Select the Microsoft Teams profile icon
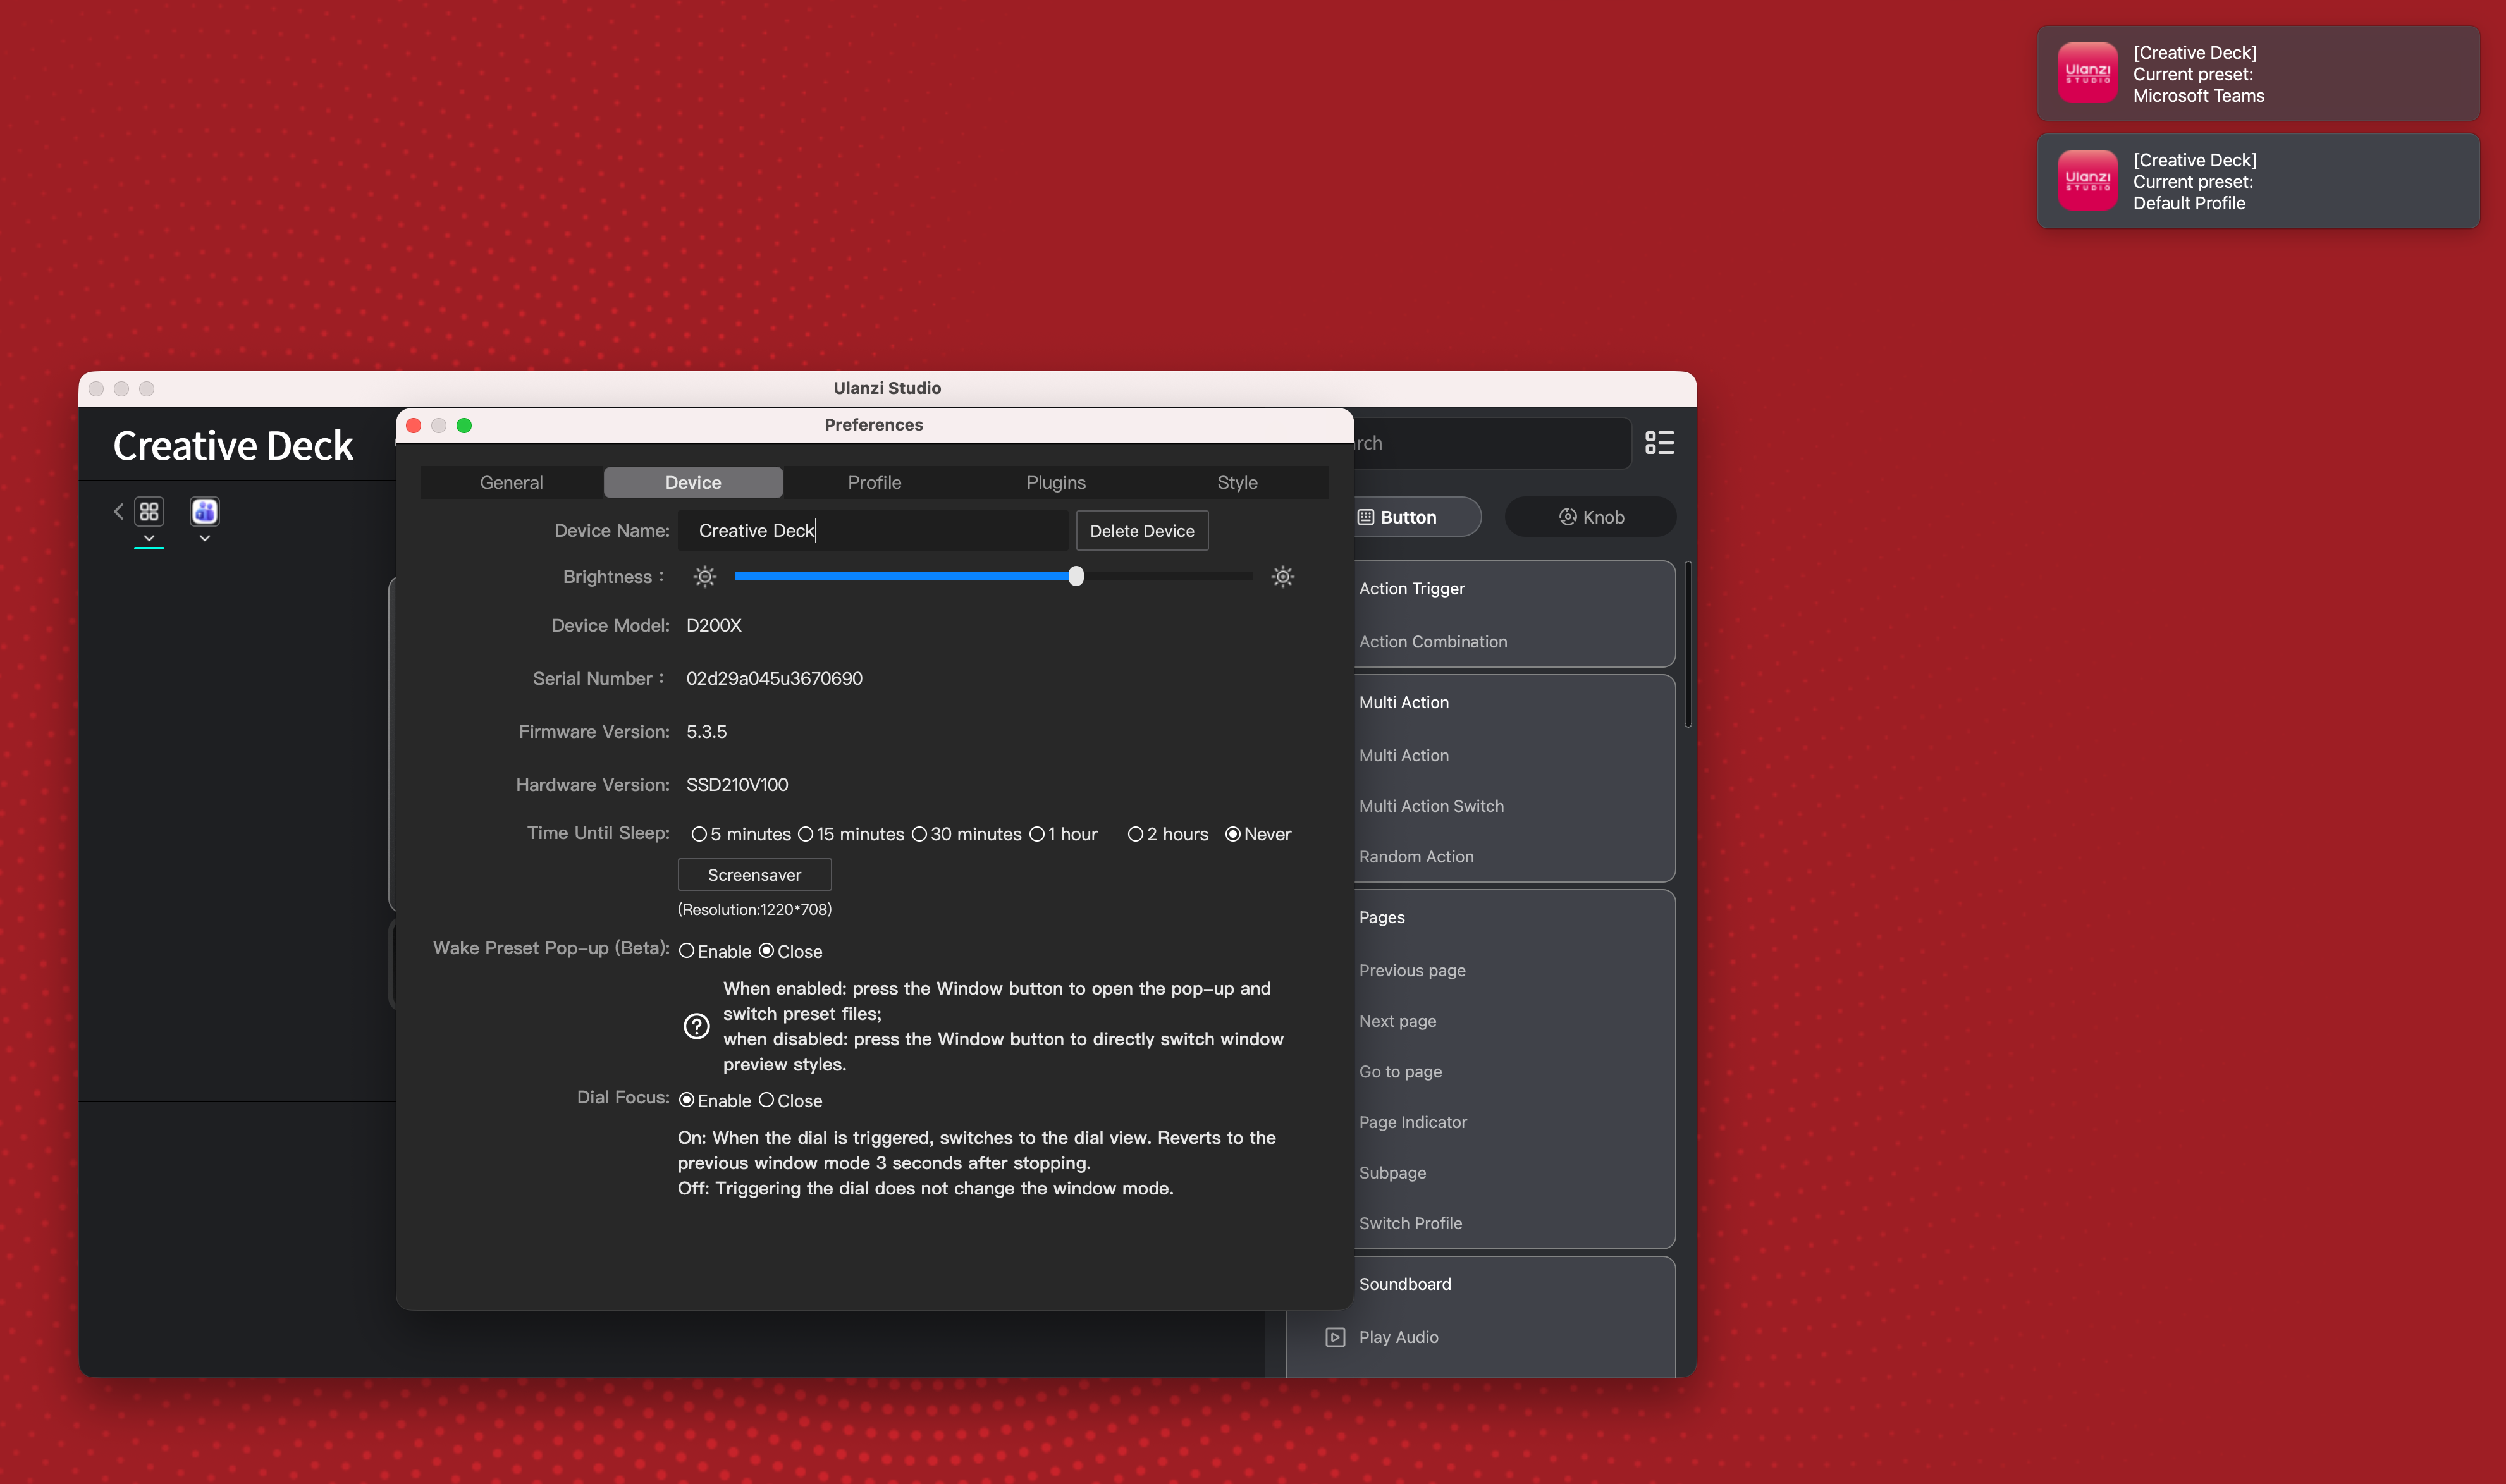2506x1484 pixels. [x=205, y=511]
